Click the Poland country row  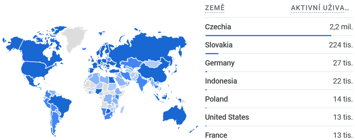coord(279,99)
